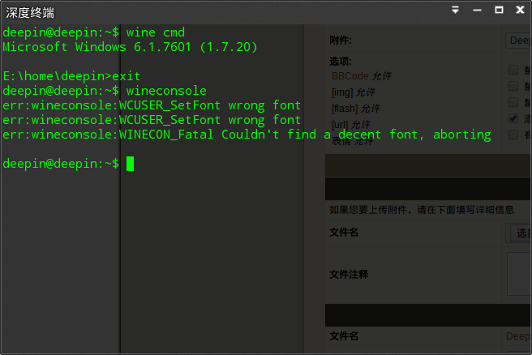The image size is (532, 355).
Task: Uncheck the ticked checkbox in options list
Action: coord(513,118)
